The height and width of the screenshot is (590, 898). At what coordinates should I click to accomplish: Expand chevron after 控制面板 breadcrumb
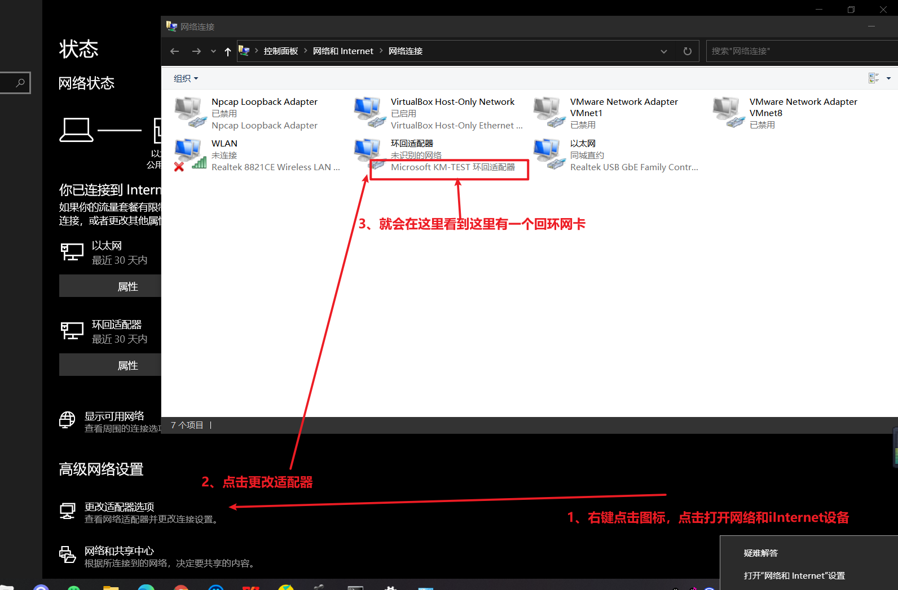click(306, 51)
